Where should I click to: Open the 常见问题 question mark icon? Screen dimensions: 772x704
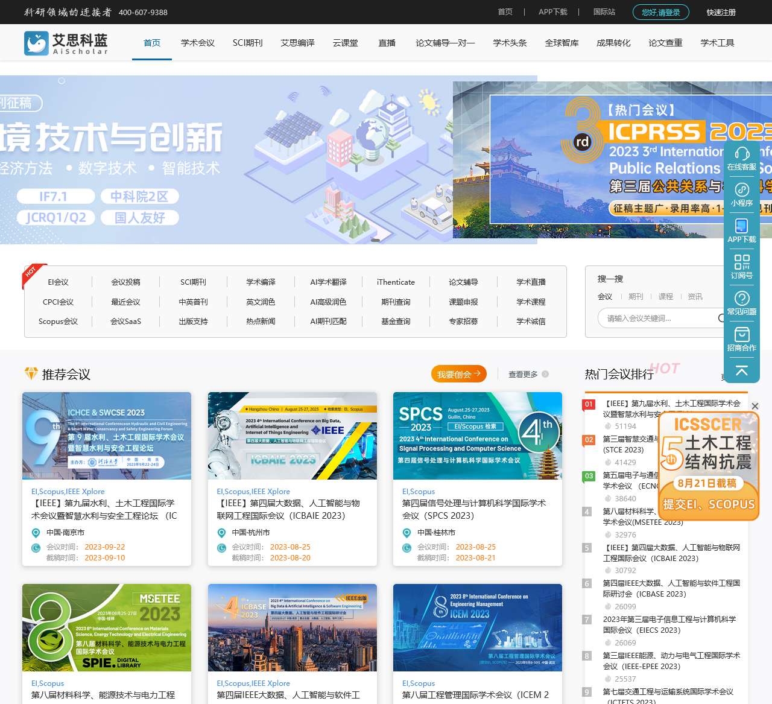click(x=742, y=298)
